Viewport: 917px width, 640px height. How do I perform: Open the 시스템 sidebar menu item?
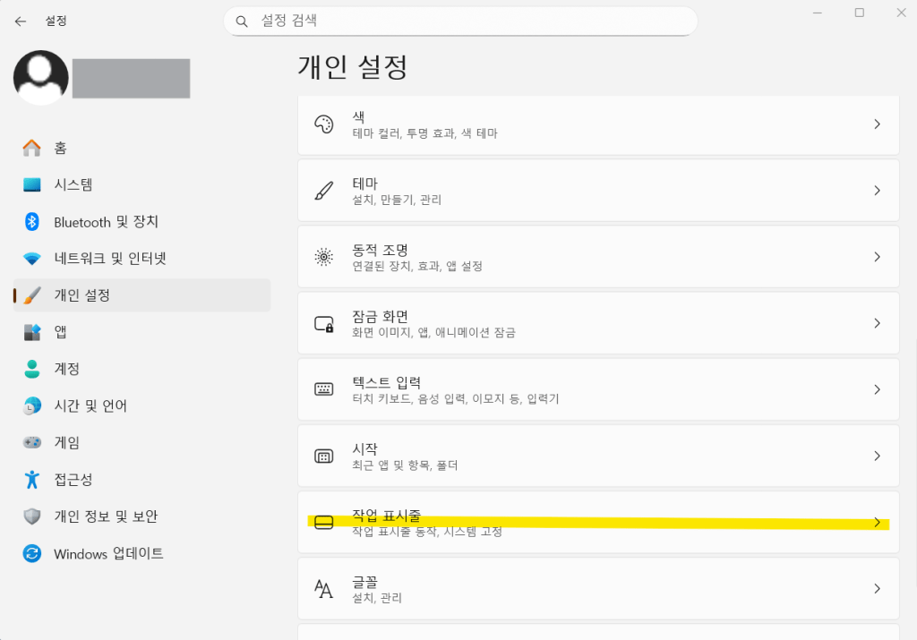point(73,185)
